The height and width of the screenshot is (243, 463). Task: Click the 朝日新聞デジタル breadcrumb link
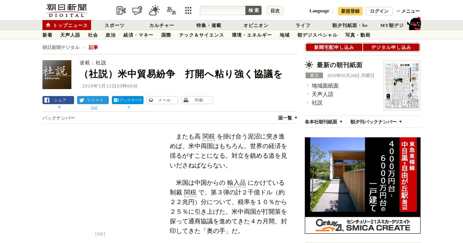pos(61,47)
